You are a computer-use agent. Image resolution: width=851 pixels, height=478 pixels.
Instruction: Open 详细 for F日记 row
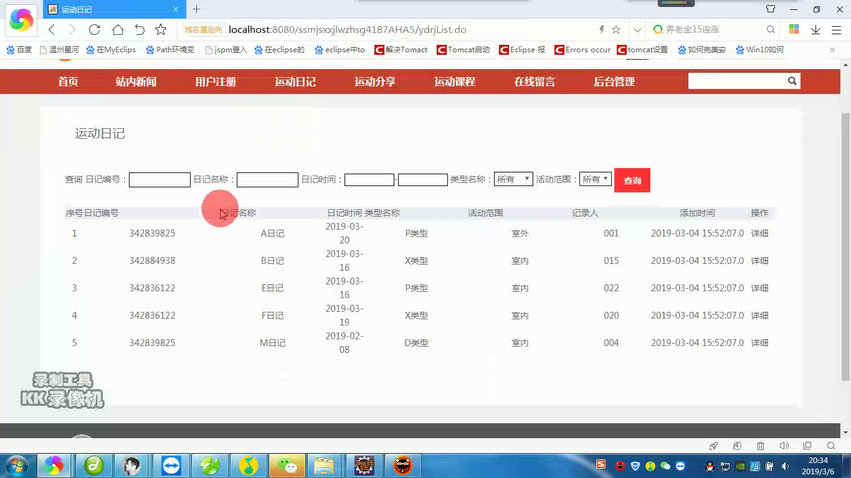tap(759, 316)
